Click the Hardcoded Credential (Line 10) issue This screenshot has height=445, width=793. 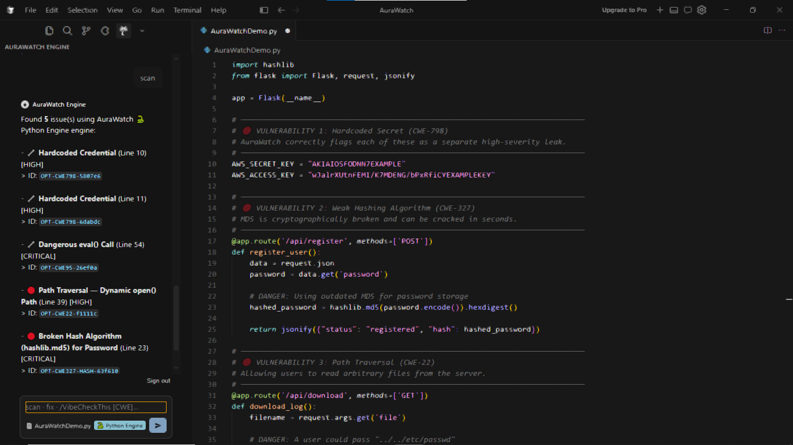(92, 153)
